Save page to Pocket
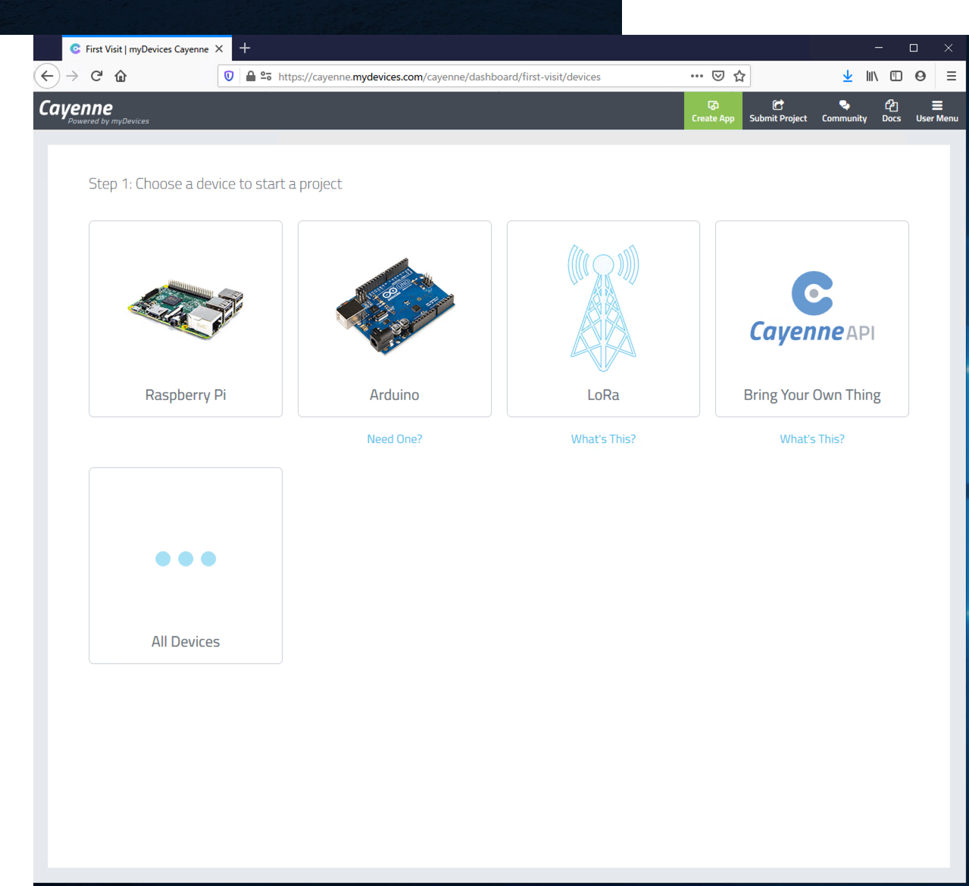Viewport: 969px width, 886px height. (718, 76)
